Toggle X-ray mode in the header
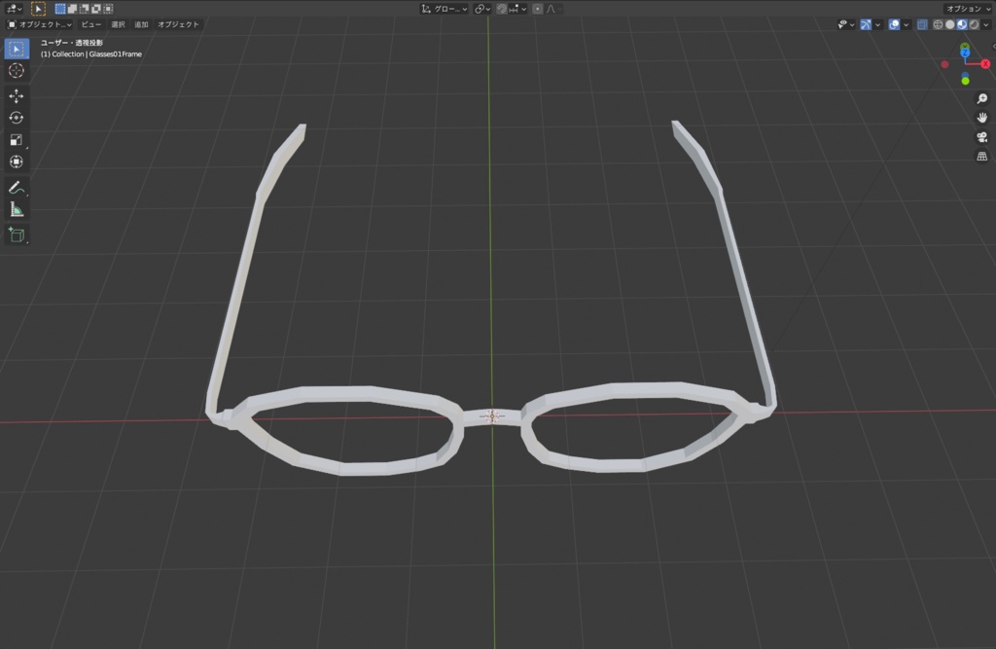The width and height of the screenshot is (996, 649). click(x=922, y=24)
